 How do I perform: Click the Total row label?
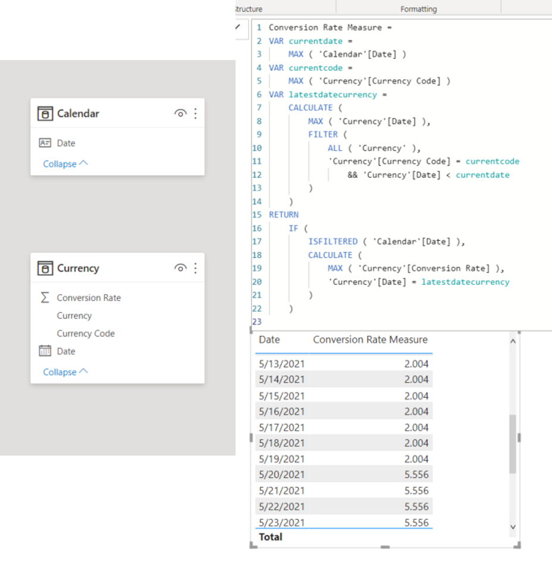point(271,537)
